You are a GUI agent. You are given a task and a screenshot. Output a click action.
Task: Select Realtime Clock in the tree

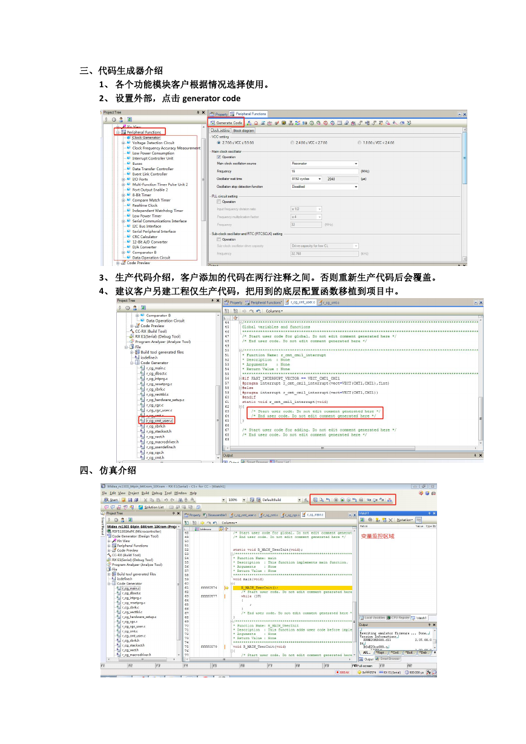click(x=145, y=205)
